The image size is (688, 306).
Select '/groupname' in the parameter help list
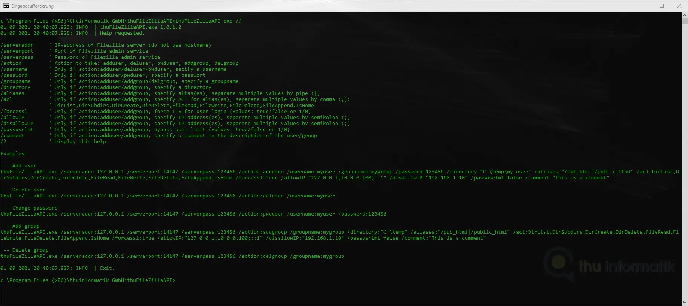click(x=15, y=81)
